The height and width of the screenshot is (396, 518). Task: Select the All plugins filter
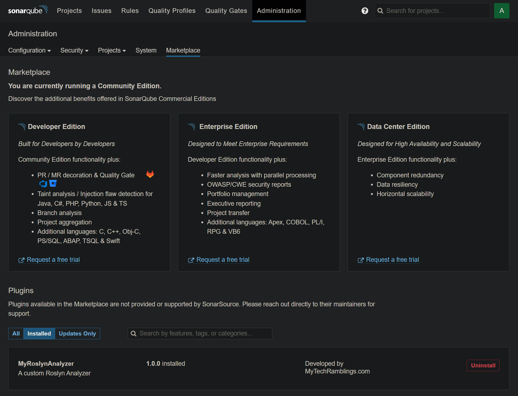16,334
